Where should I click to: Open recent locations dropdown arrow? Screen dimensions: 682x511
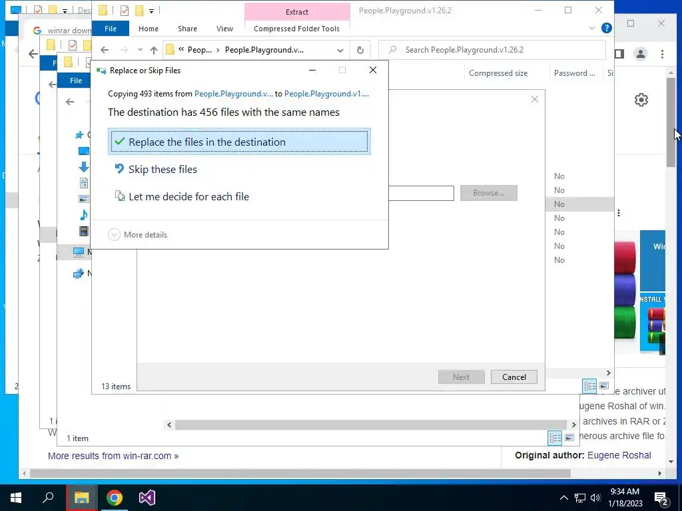[140, 50]
